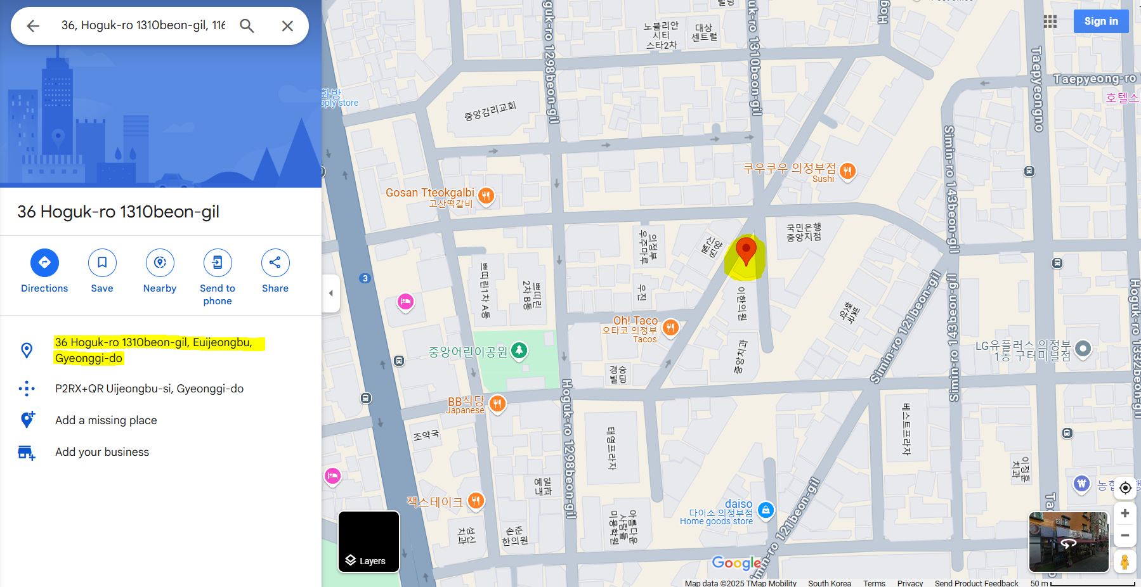This screenshot has width=1141, height=587.
Task: Click the magnifier search icon
Action: tap(247, 25)
